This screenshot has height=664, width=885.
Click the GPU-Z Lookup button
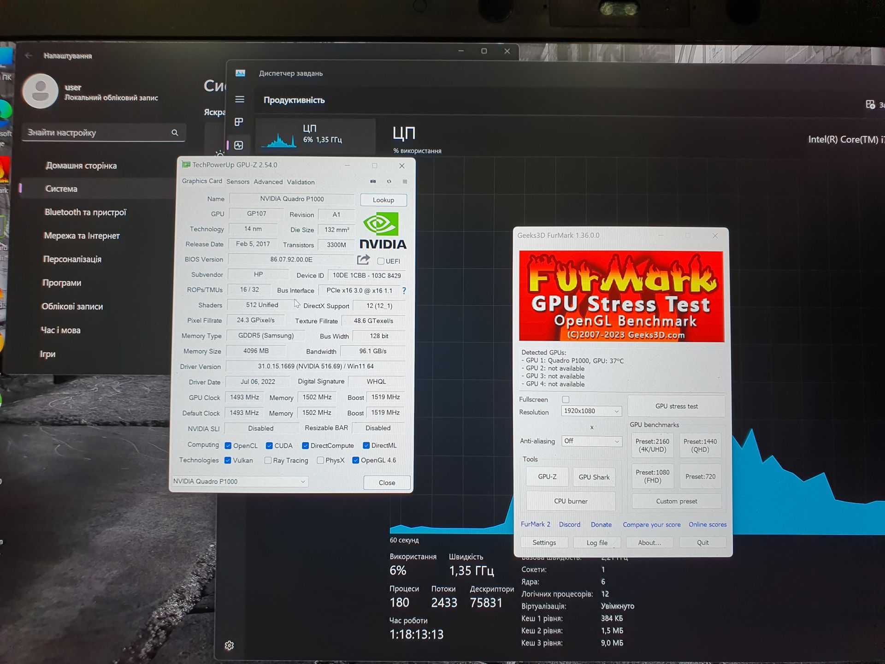pos(383,200)
